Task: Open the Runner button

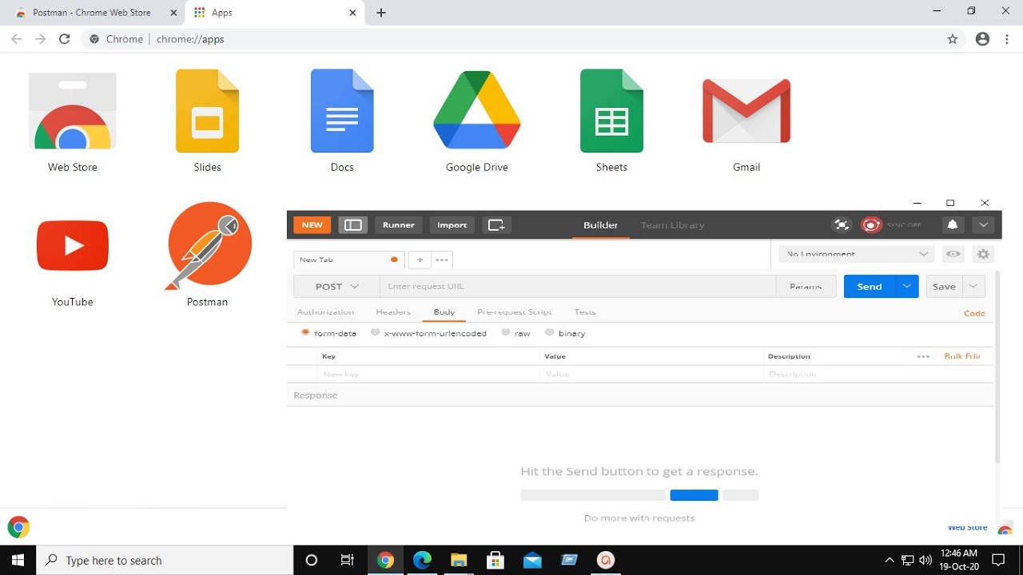Action: pos(399,225)
